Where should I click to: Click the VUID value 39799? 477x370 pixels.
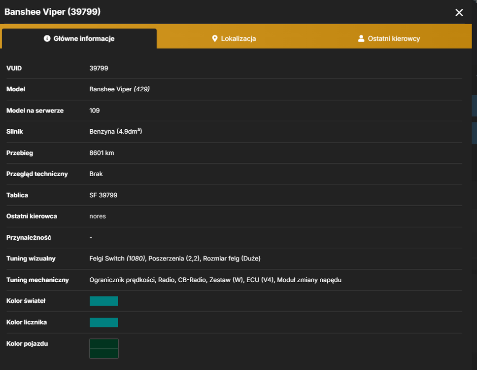[x=99, y=68]
